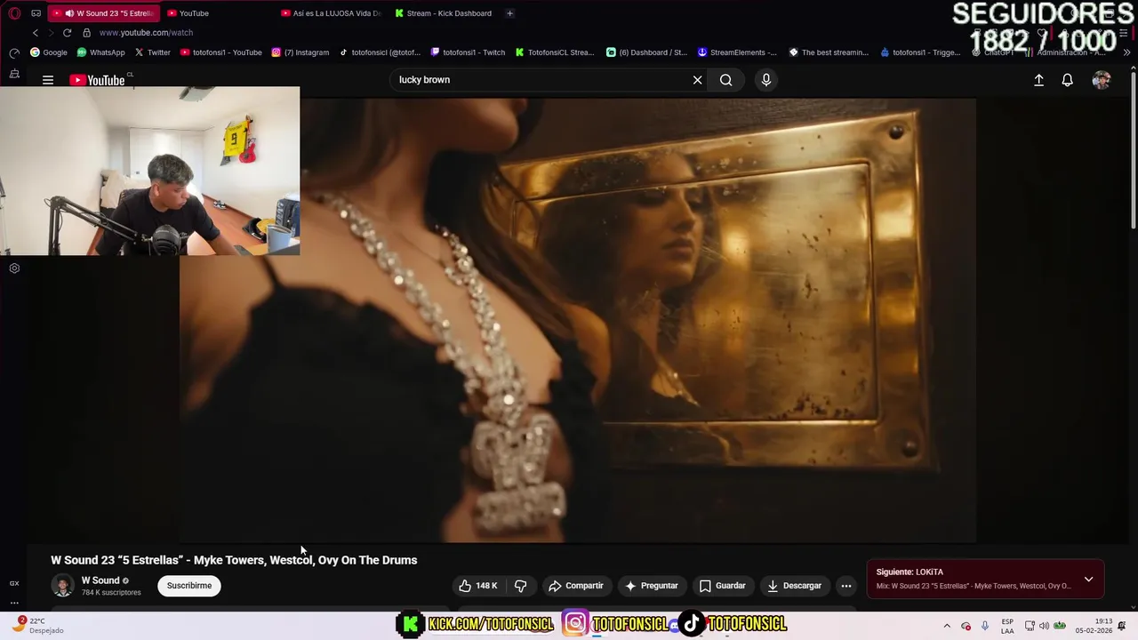Save video with Guardar button
1138x640 pixels.
click(x=722, y=586)
